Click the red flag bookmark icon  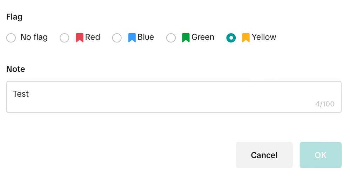click(80, 37)
